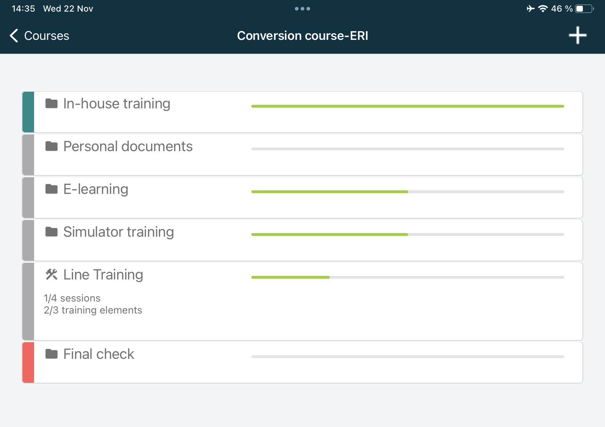The width and height of the screenshot is (605, 427).
Task: Click the Personal documents folder icon
Action: [52, 146]
